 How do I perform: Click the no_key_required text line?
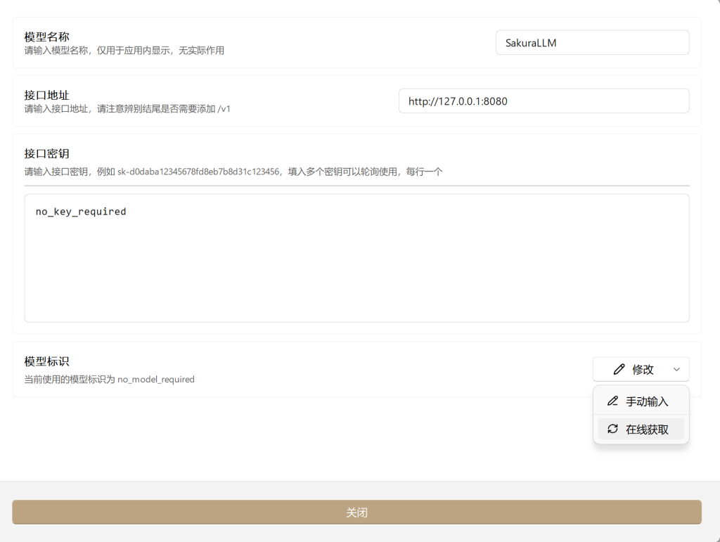[x=81, y=212]
